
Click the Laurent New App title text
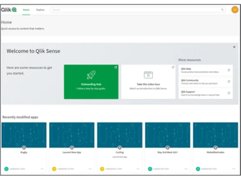[x=72, y=152]
